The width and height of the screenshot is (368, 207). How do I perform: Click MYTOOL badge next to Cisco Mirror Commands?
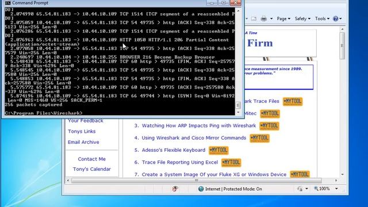pos(259,138)
